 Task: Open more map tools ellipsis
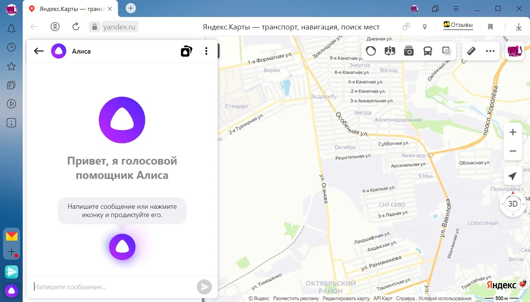coord(490,51)
